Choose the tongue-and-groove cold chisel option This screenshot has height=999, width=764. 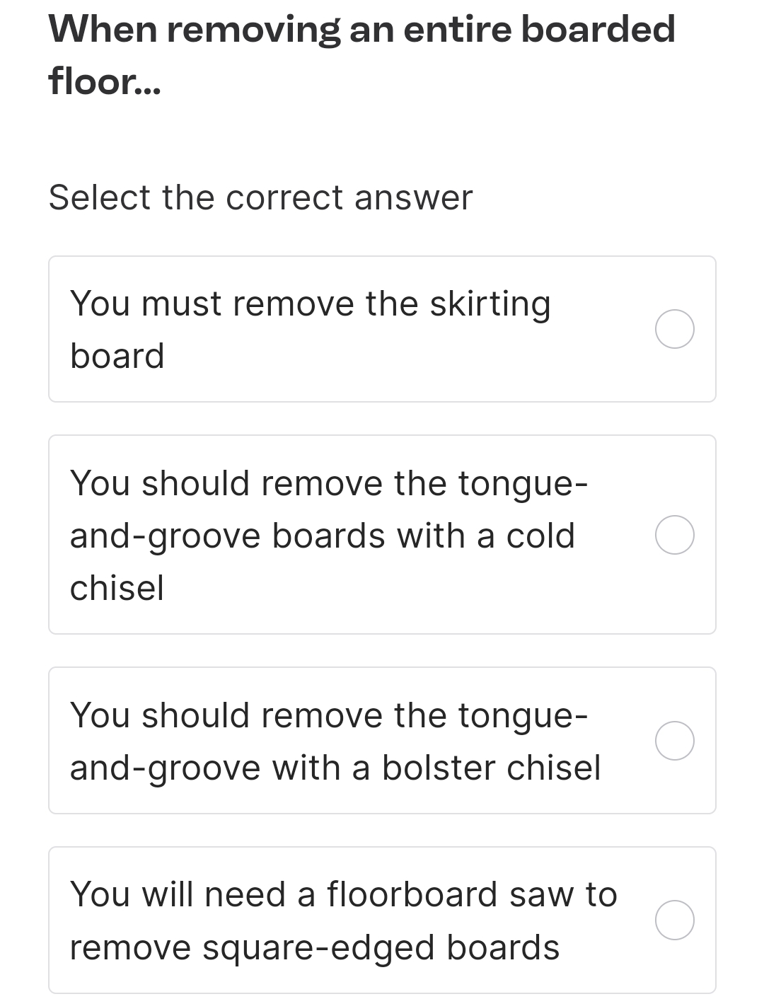click(x=382, y=534)
